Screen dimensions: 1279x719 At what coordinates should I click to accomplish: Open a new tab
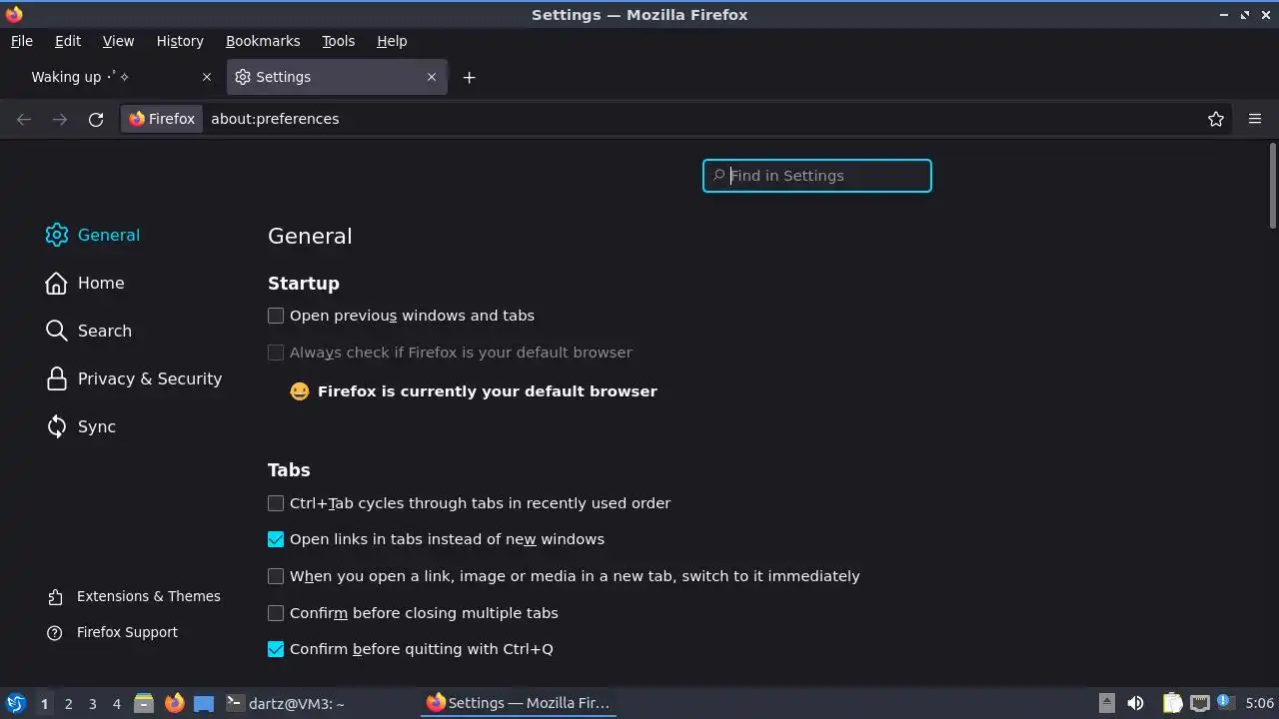469,77
